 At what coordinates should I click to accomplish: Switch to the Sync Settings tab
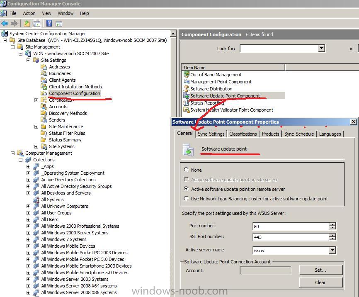pos(211,134)
